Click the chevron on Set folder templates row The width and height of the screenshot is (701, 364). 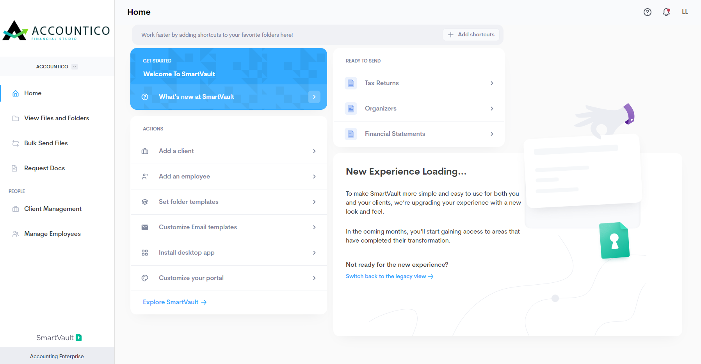click(314, 202)
